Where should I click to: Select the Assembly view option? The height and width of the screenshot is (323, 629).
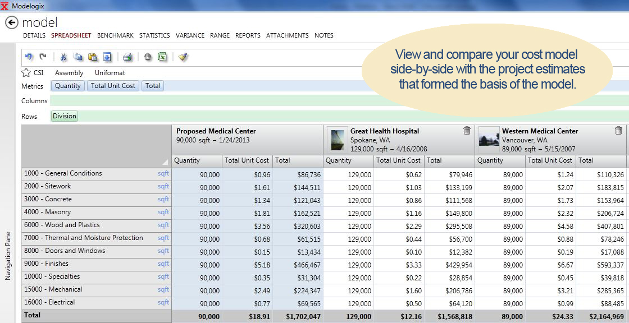(x=69, y=73)
